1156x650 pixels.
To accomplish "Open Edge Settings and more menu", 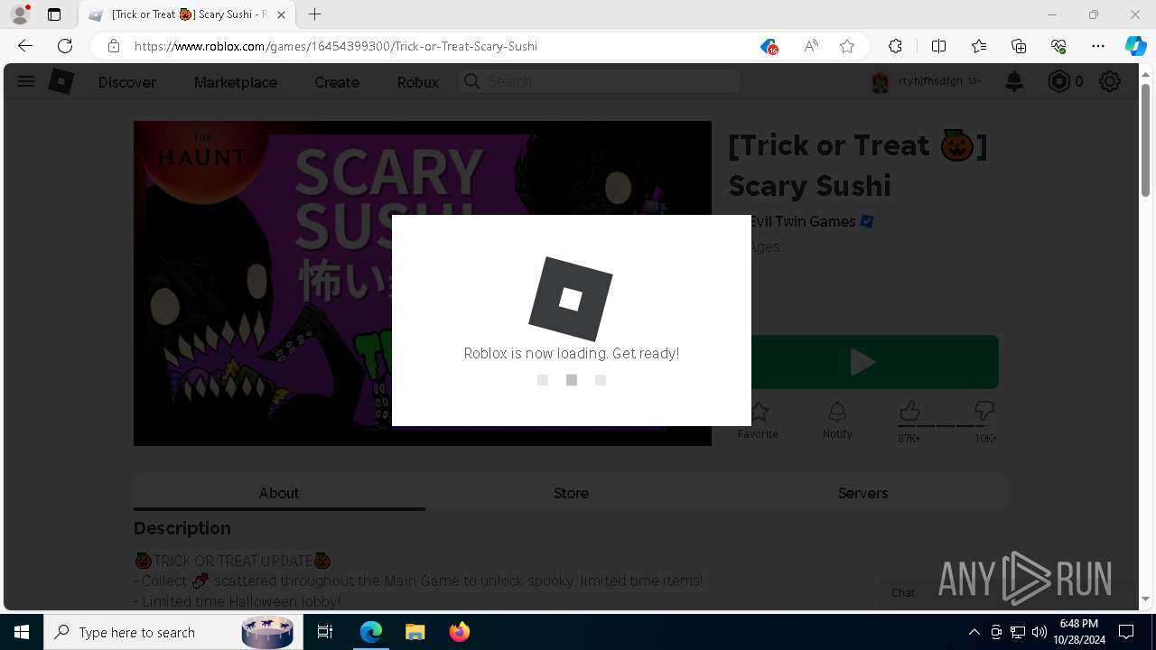I will coord(1098,46).
